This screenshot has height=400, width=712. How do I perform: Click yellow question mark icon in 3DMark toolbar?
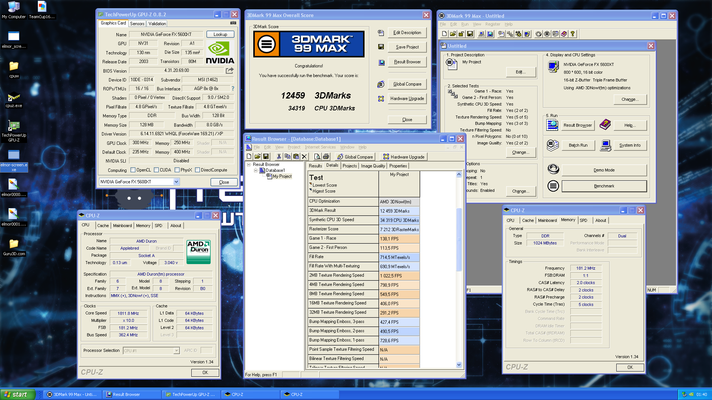[573, 34]
